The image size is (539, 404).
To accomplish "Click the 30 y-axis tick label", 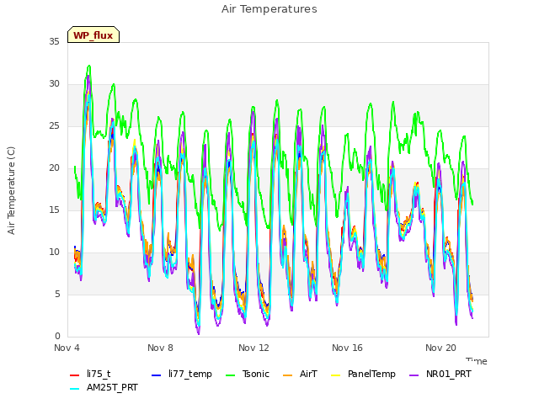I will (x=54, y=83).
